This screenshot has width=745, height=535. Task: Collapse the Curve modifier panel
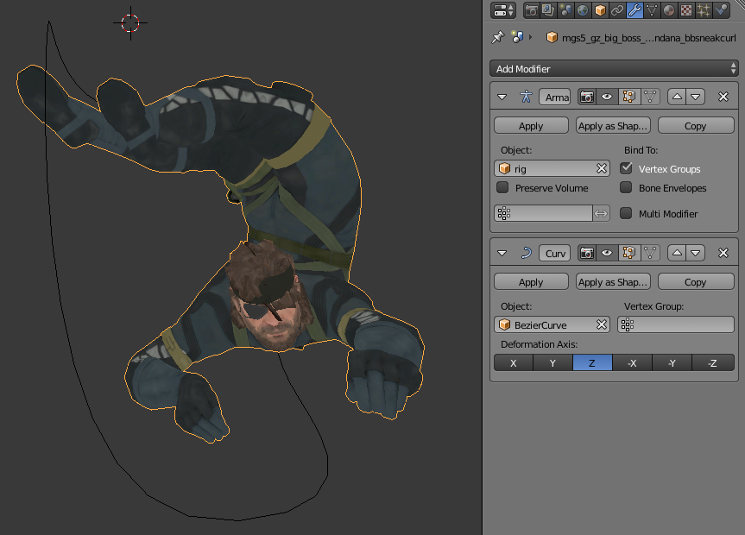pyautogui.click(x=502, y=253)
